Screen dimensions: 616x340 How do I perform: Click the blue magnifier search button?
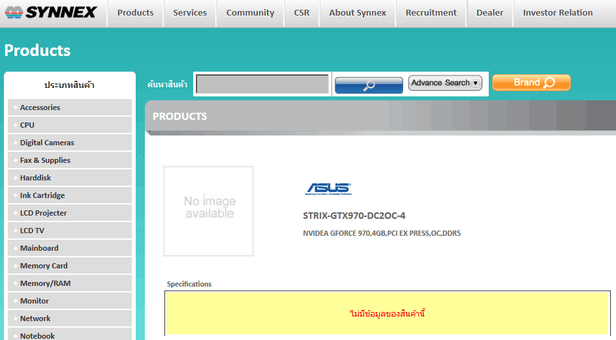369,85
